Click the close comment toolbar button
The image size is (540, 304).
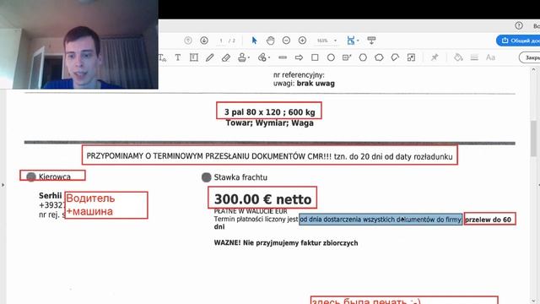point(530,57)
